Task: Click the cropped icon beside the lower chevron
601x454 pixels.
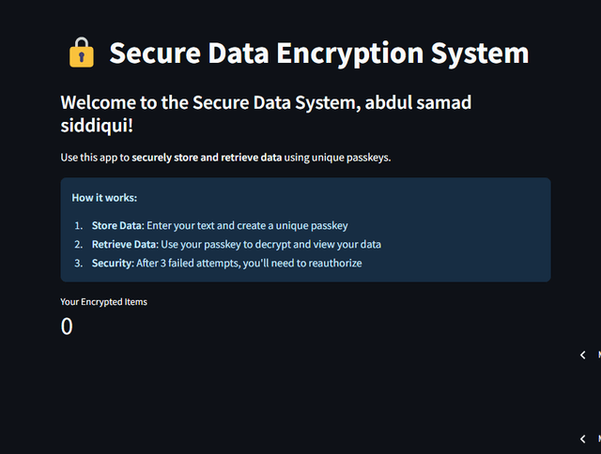Action: point(599,439)
